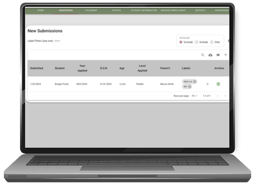The image size is (255, 185).
Task: Click the date of birth 01-01-2023
Action: (106, 84)
